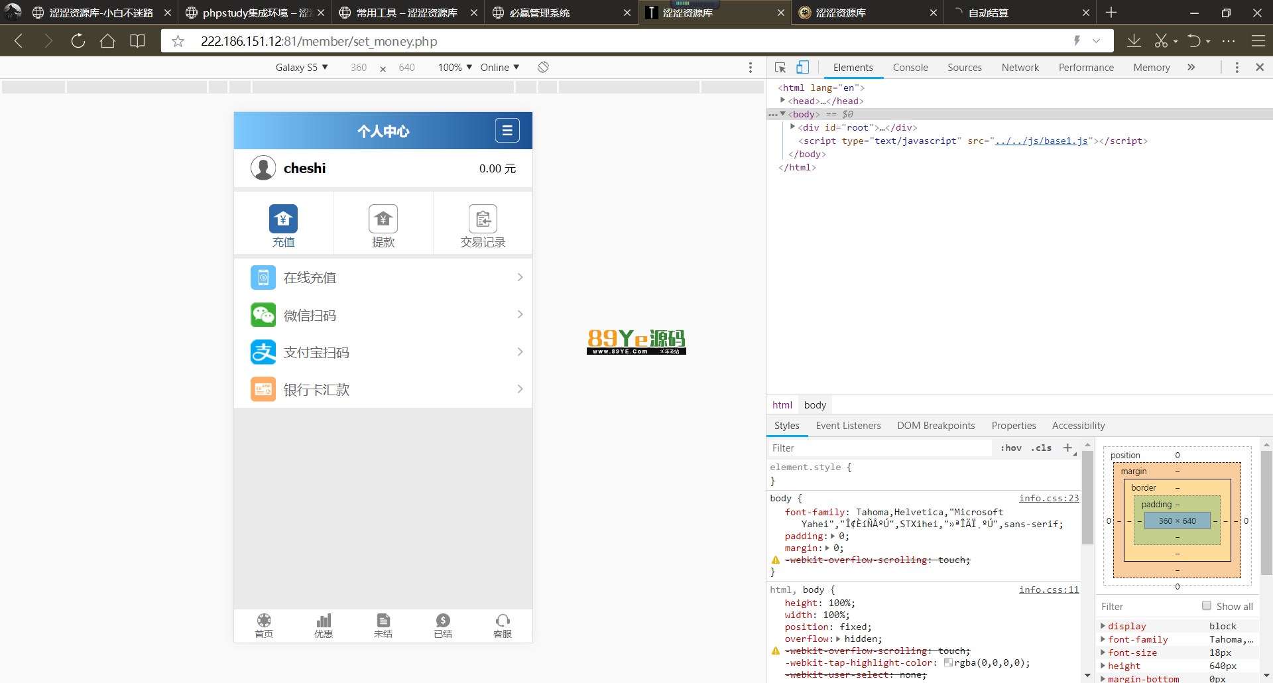Screen dimensions: 1273x683
Task: Open the info.css:23 source link
Action: (1049, 498)
